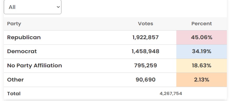Click the blue 34.19% percent cell
Viewport: 232px width, 101px height.
[x=201, y=52]
